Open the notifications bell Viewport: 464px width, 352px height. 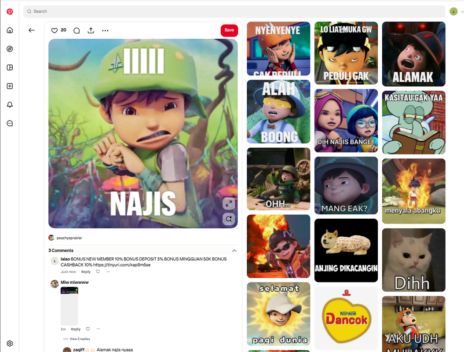(10, 105)
